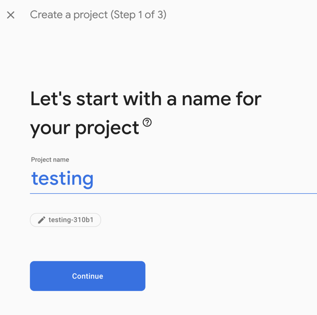
Task: Dismiss project creation with the X icon
Action: coord(11,15)
